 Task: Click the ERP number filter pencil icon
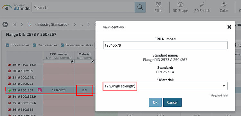72,61
